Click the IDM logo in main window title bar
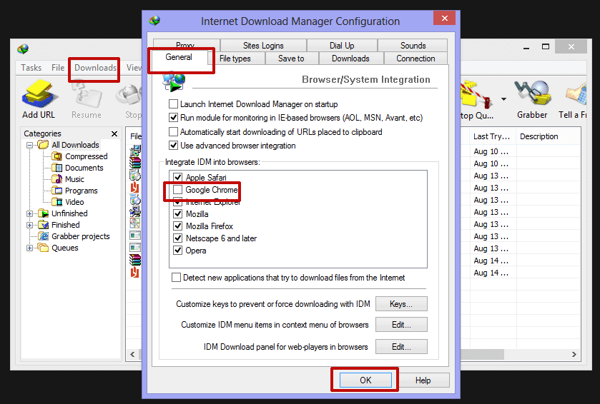Viewport: 600px width, 404px height. 23,49
